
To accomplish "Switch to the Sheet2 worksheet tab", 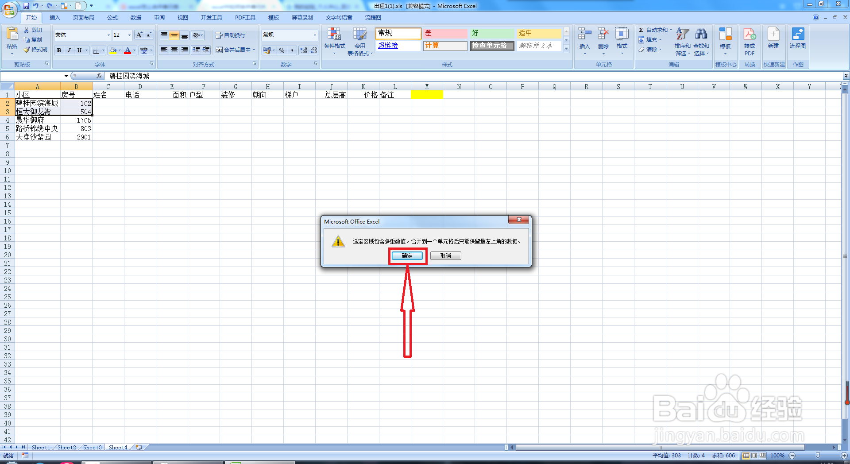I will pos(67,448).
